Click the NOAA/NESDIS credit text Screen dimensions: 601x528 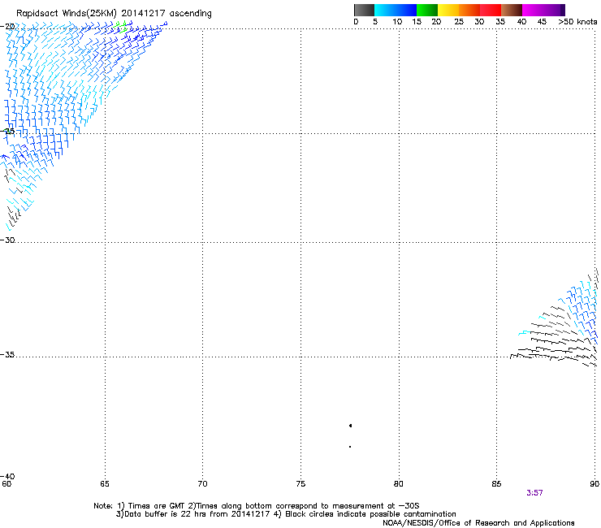[478, 523]
